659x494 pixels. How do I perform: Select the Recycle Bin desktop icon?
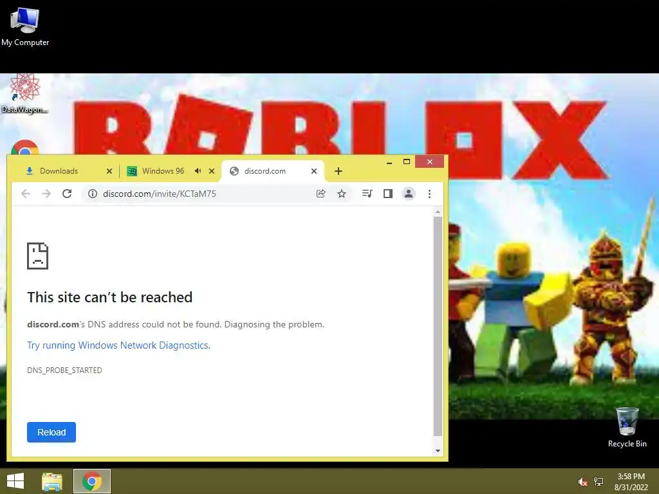click(x=627, y=427)
